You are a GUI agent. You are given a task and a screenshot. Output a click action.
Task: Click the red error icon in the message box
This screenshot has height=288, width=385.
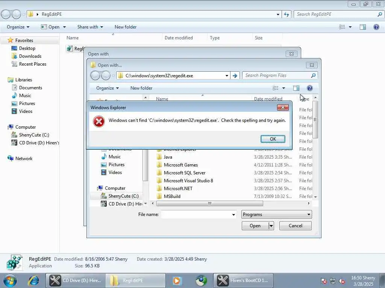click(x=99, y=121)
